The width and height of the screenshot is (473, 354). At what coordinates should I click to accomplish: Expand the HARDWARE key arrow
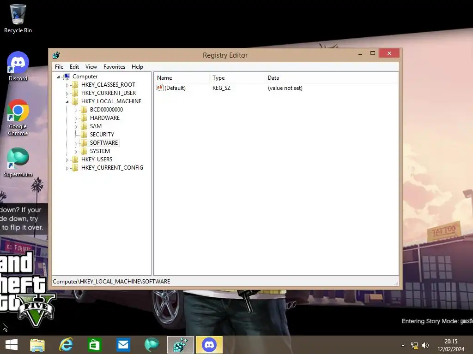point(76,118)
